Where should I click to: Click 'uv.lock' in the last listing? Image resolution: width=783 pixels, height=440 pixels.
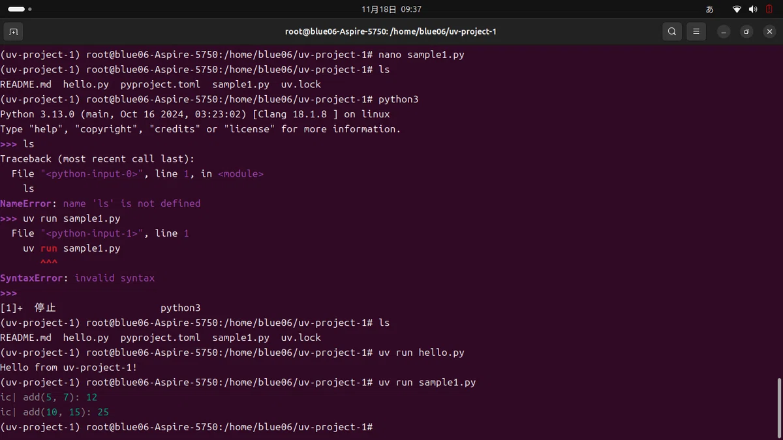pos(301,338)
